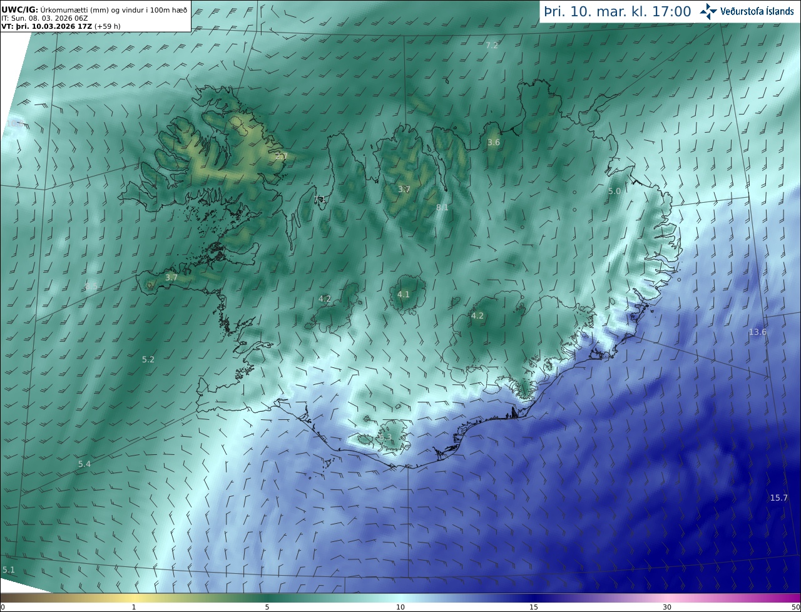
Task: Click the Veðurstofa Íslands logo icon
Action: click(708, 11)
